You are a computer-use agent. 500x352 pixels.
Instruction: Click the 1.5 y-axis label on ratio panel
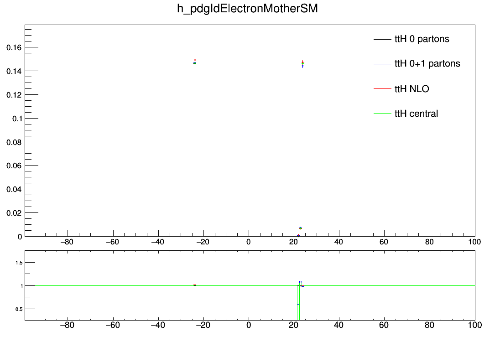[x=19, y=263]
